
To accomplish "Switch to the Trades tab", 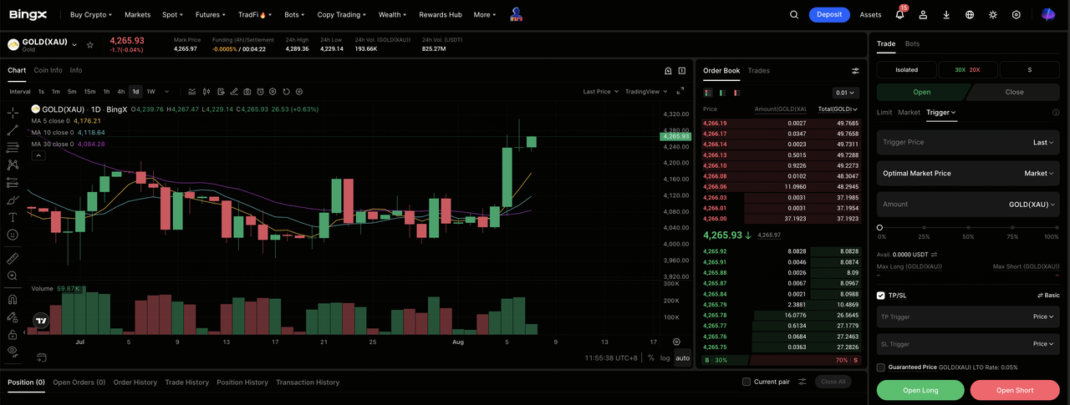I will (x=758, y=70).
